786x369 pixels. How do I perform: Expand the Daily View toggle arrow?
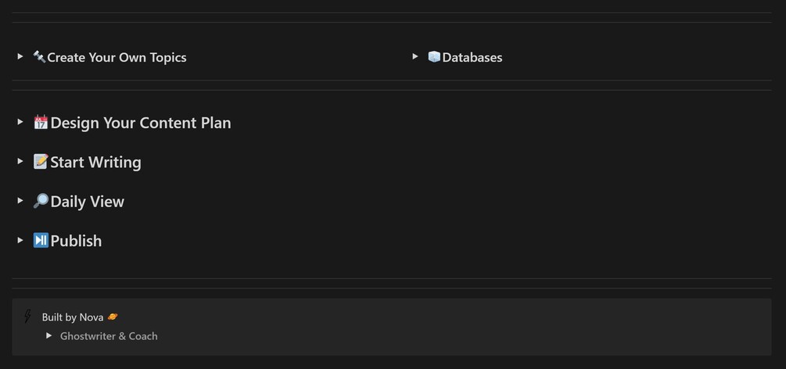pos(20,200)
